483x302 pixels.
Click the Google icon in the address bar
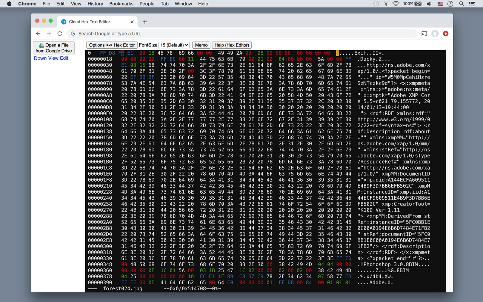tap(73, 34)
